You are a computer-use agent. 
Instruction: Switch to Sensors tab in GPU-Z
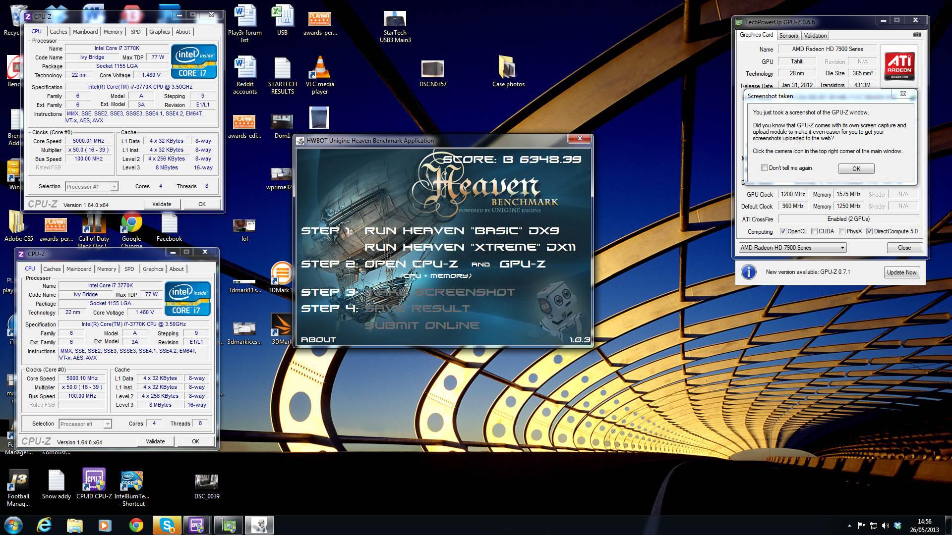(x=788, y=36)
